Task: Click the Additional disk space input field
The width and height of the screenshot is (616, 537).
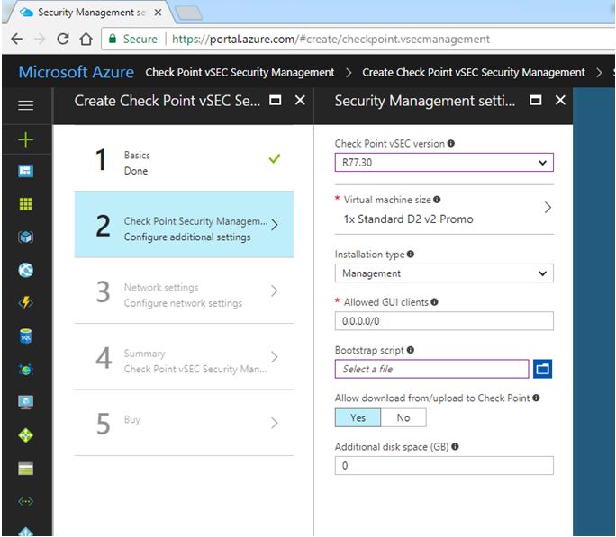Action: click(x=444, y=465)
